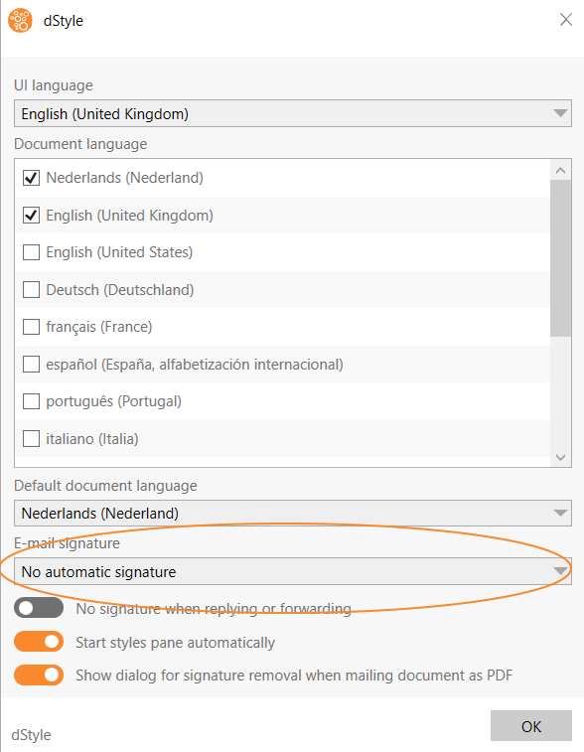Check italiano (Italia) document language
584x752 pixels.
[31, 439]
